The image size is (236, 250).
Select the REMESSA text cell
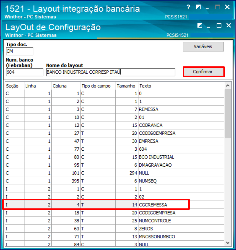181,109
